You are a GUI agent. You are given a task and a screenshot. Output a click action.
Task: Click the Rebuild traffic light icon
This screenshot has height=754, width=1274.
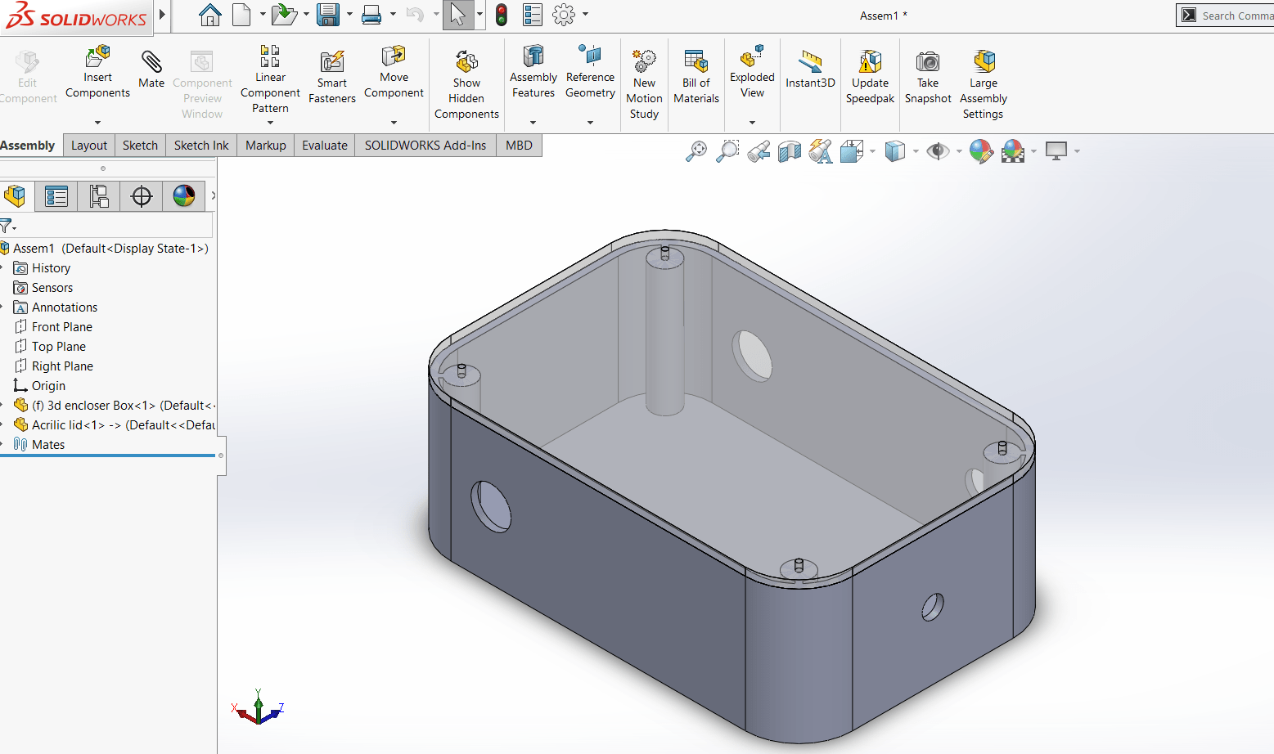click(x=502, y=15)
